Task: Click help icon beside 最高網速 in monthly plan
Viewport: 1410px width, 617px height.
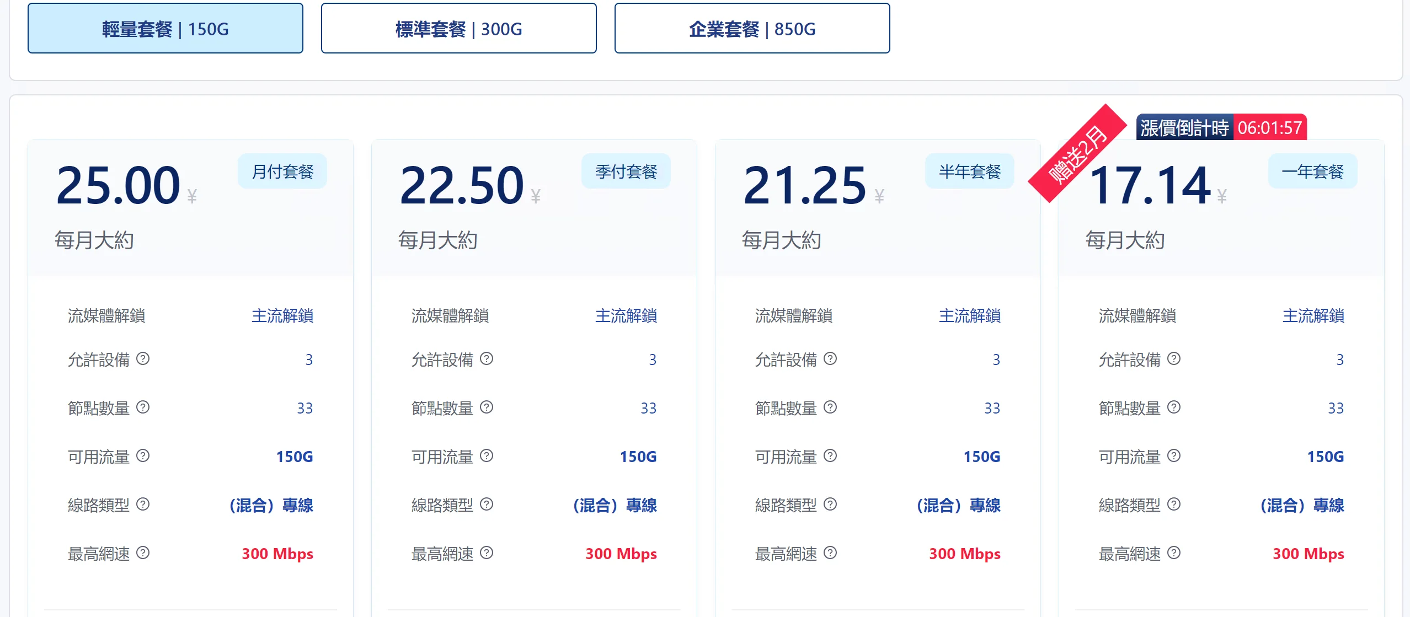Action: pos(143,553)
